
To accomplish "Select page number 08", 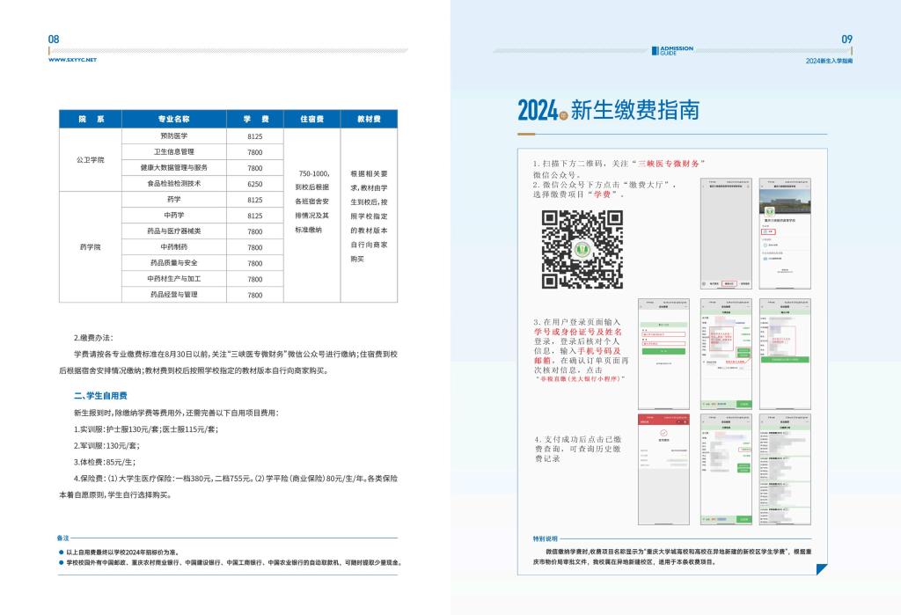I will pos(54,39).
